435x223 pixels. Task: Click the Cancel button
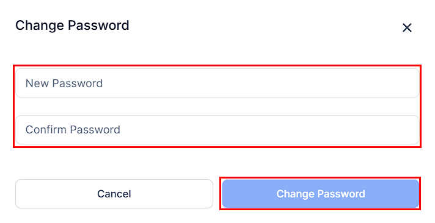[114, 194]
